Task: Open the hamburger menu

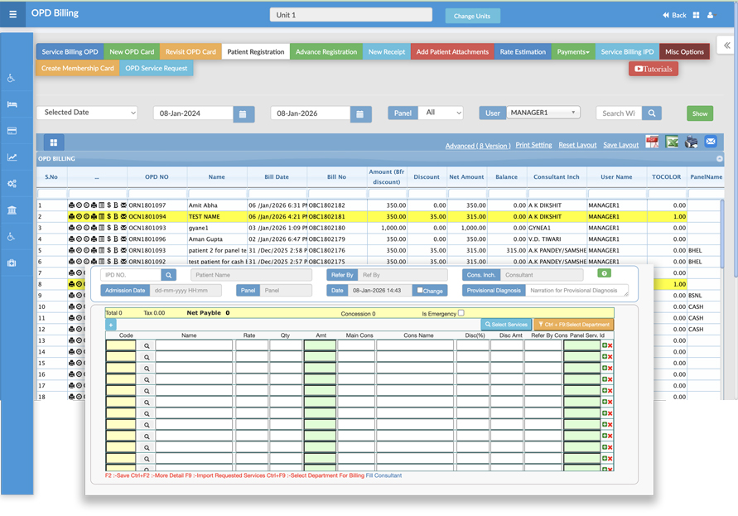Action: point(12,14)
